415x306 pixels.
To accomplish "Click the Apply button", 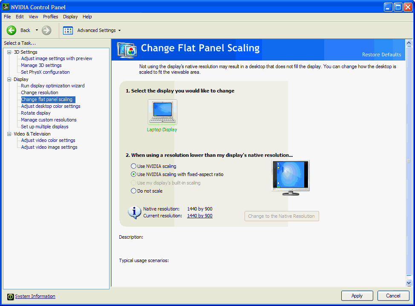I will point(357,296).
